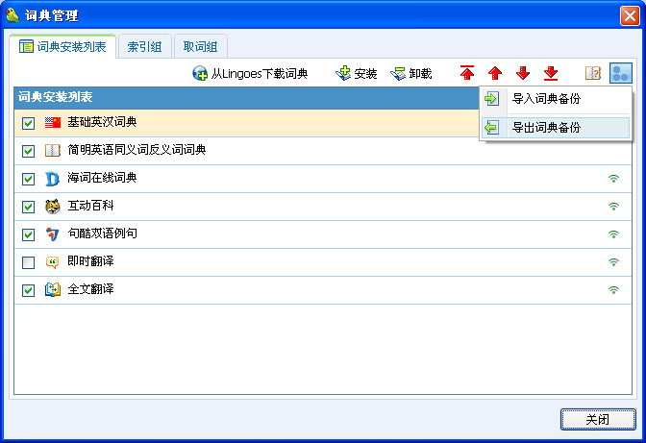Click online signal icon for 全文翻译

tap(613, 290)
